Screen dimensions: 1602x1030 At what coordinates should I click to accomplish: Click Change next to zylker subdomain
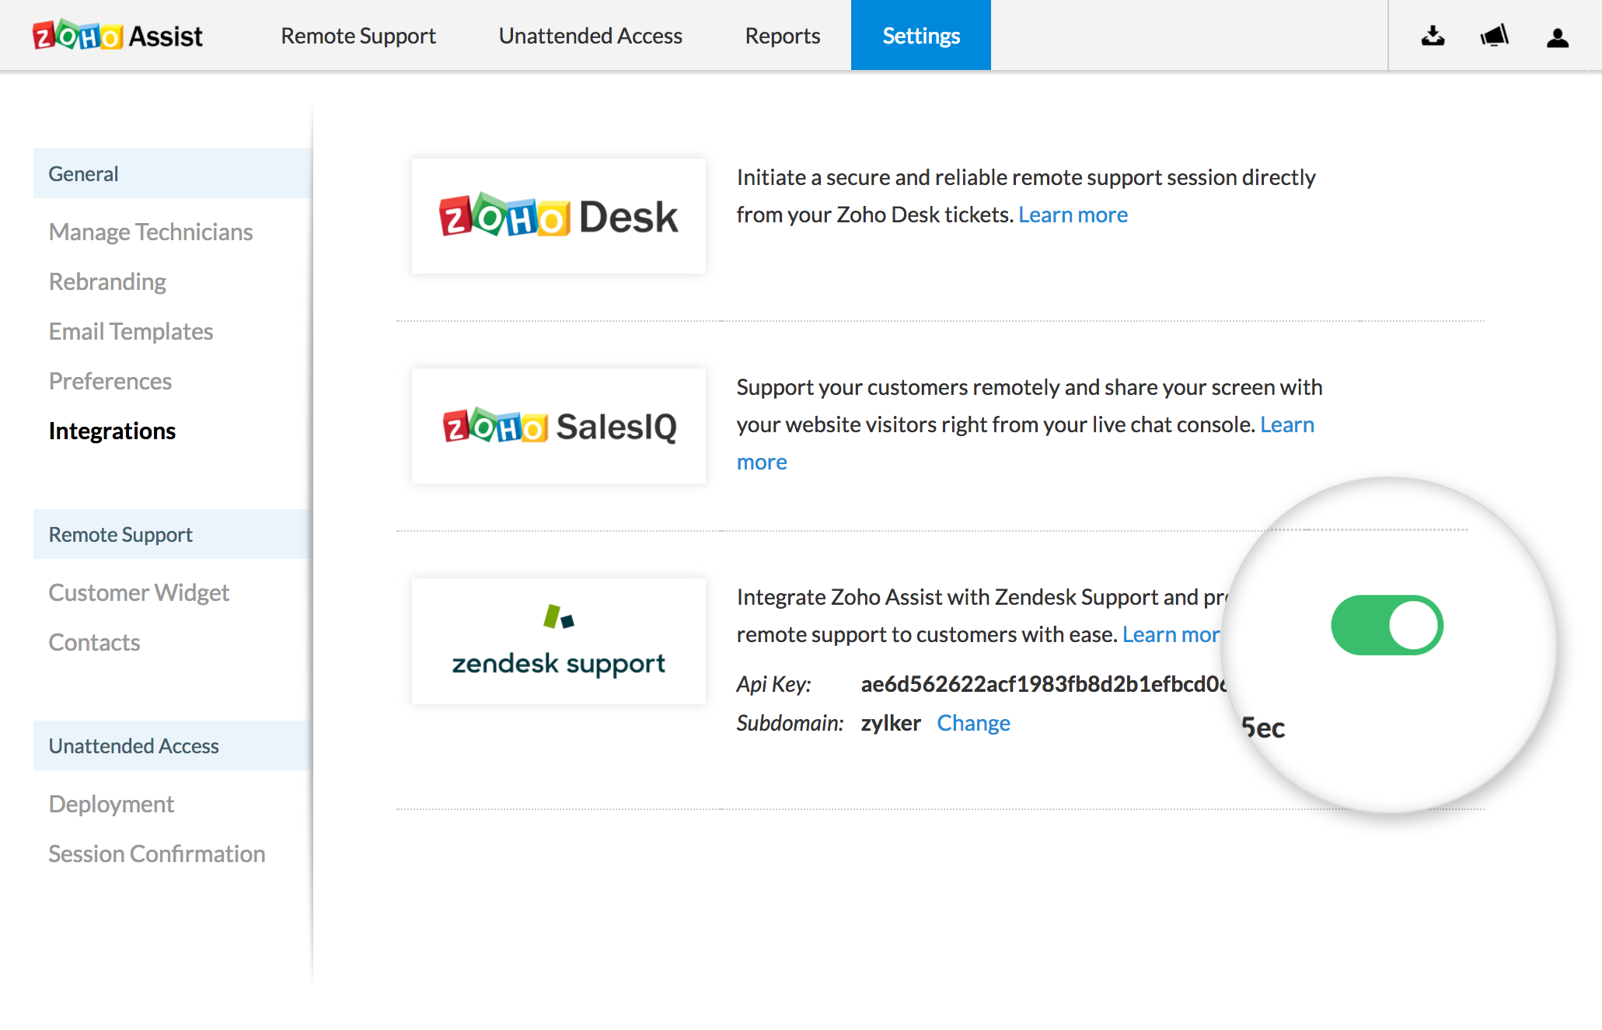point(973,723)
